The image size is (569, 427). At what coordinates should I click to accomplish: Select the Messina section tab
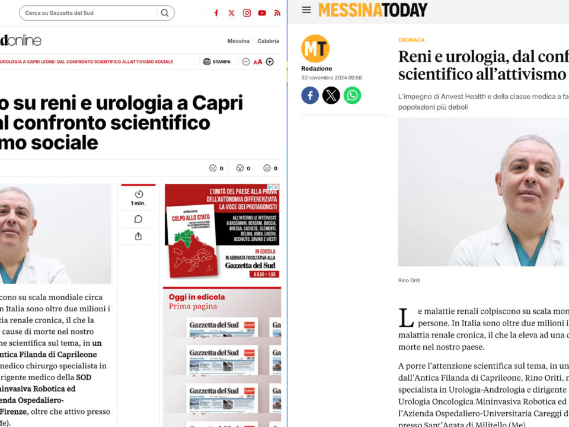(x=238, y=41)
